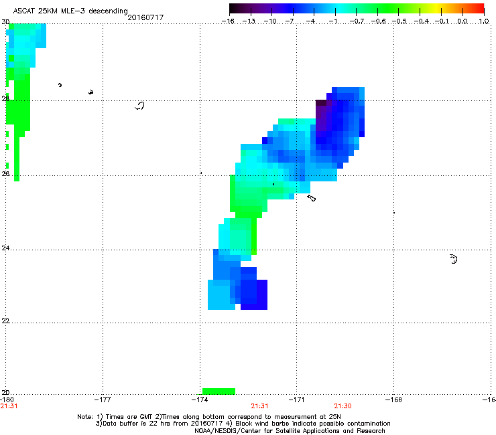Click the dark purple data cell at latitude 28

321,103
